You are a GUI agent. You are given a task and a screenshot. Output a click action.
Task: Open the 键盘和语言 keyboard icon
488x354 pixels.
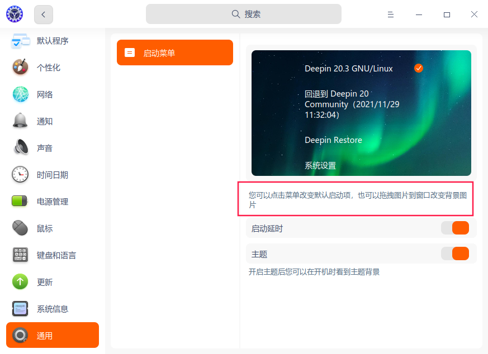coord(20,255)
